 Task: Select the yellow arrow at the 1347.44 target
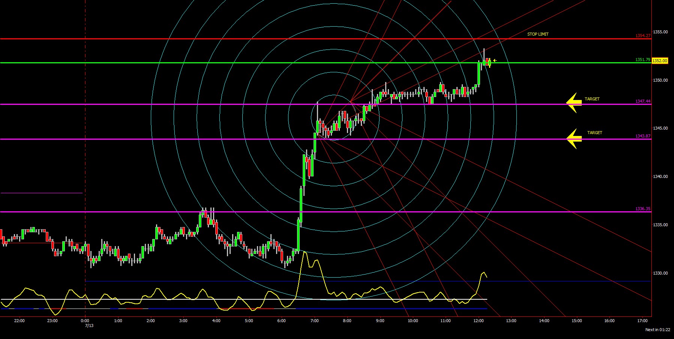coord(574,103)
